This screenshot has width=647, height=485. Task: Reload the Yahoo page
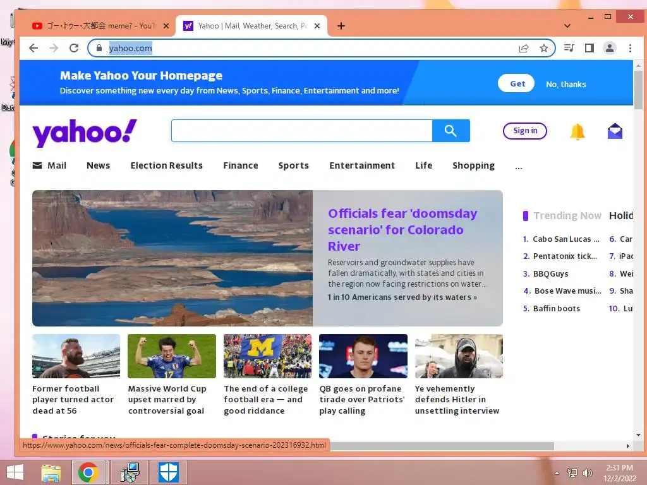[74, 48]
